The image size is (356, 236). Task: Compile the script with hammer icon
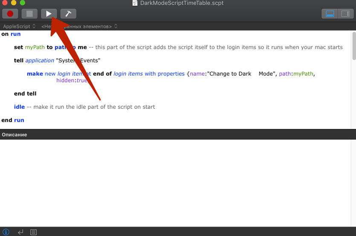click(x=68, y=14)
